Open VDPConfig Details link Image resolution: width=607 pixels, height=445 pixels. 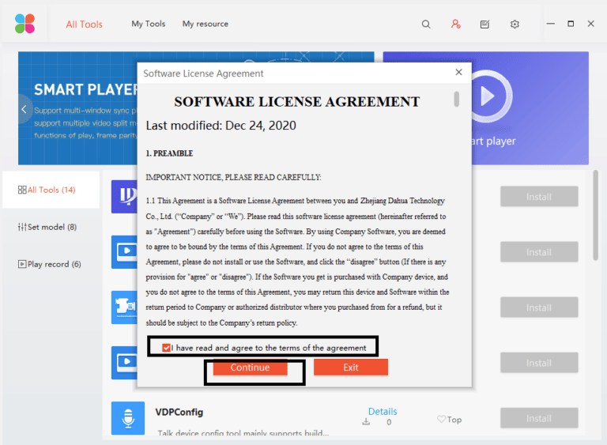click(383, 411)
